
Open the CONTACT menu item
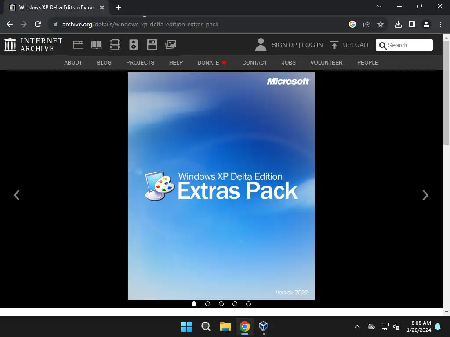tap(255, 62)
